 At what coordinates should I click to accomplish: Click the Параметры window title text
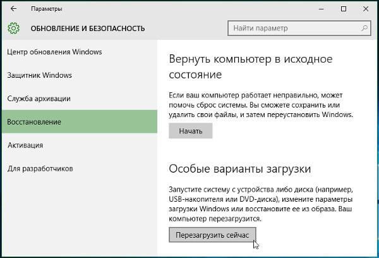(x=47, y=9)
